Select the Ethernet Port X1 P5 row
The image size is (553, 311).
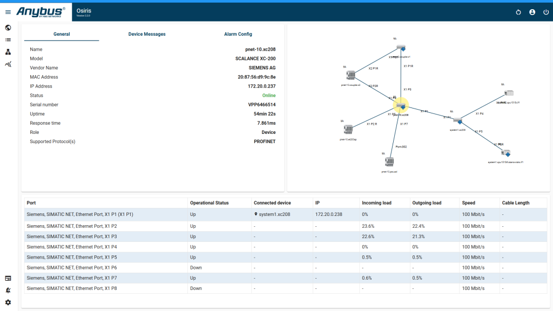pyautogui.click(x=286, y=258)
